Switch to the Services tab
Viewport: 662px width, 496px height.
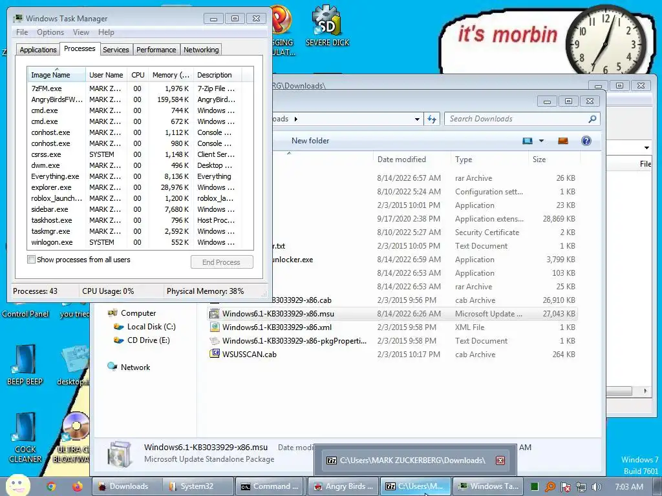coord(116,50)
